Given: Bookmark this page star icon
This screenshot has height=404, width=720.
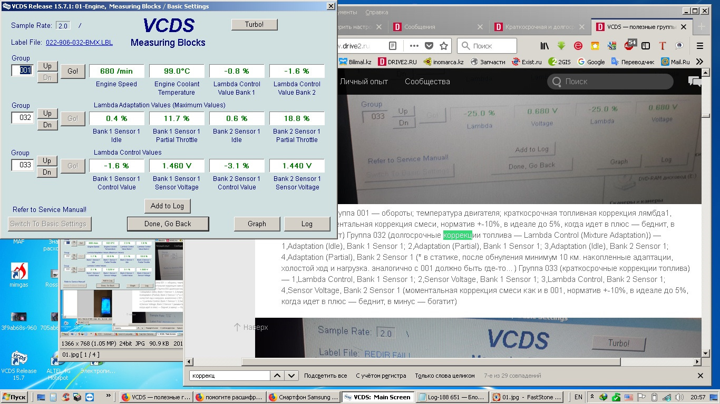Looking at the screenshot, I should [444, 46].
